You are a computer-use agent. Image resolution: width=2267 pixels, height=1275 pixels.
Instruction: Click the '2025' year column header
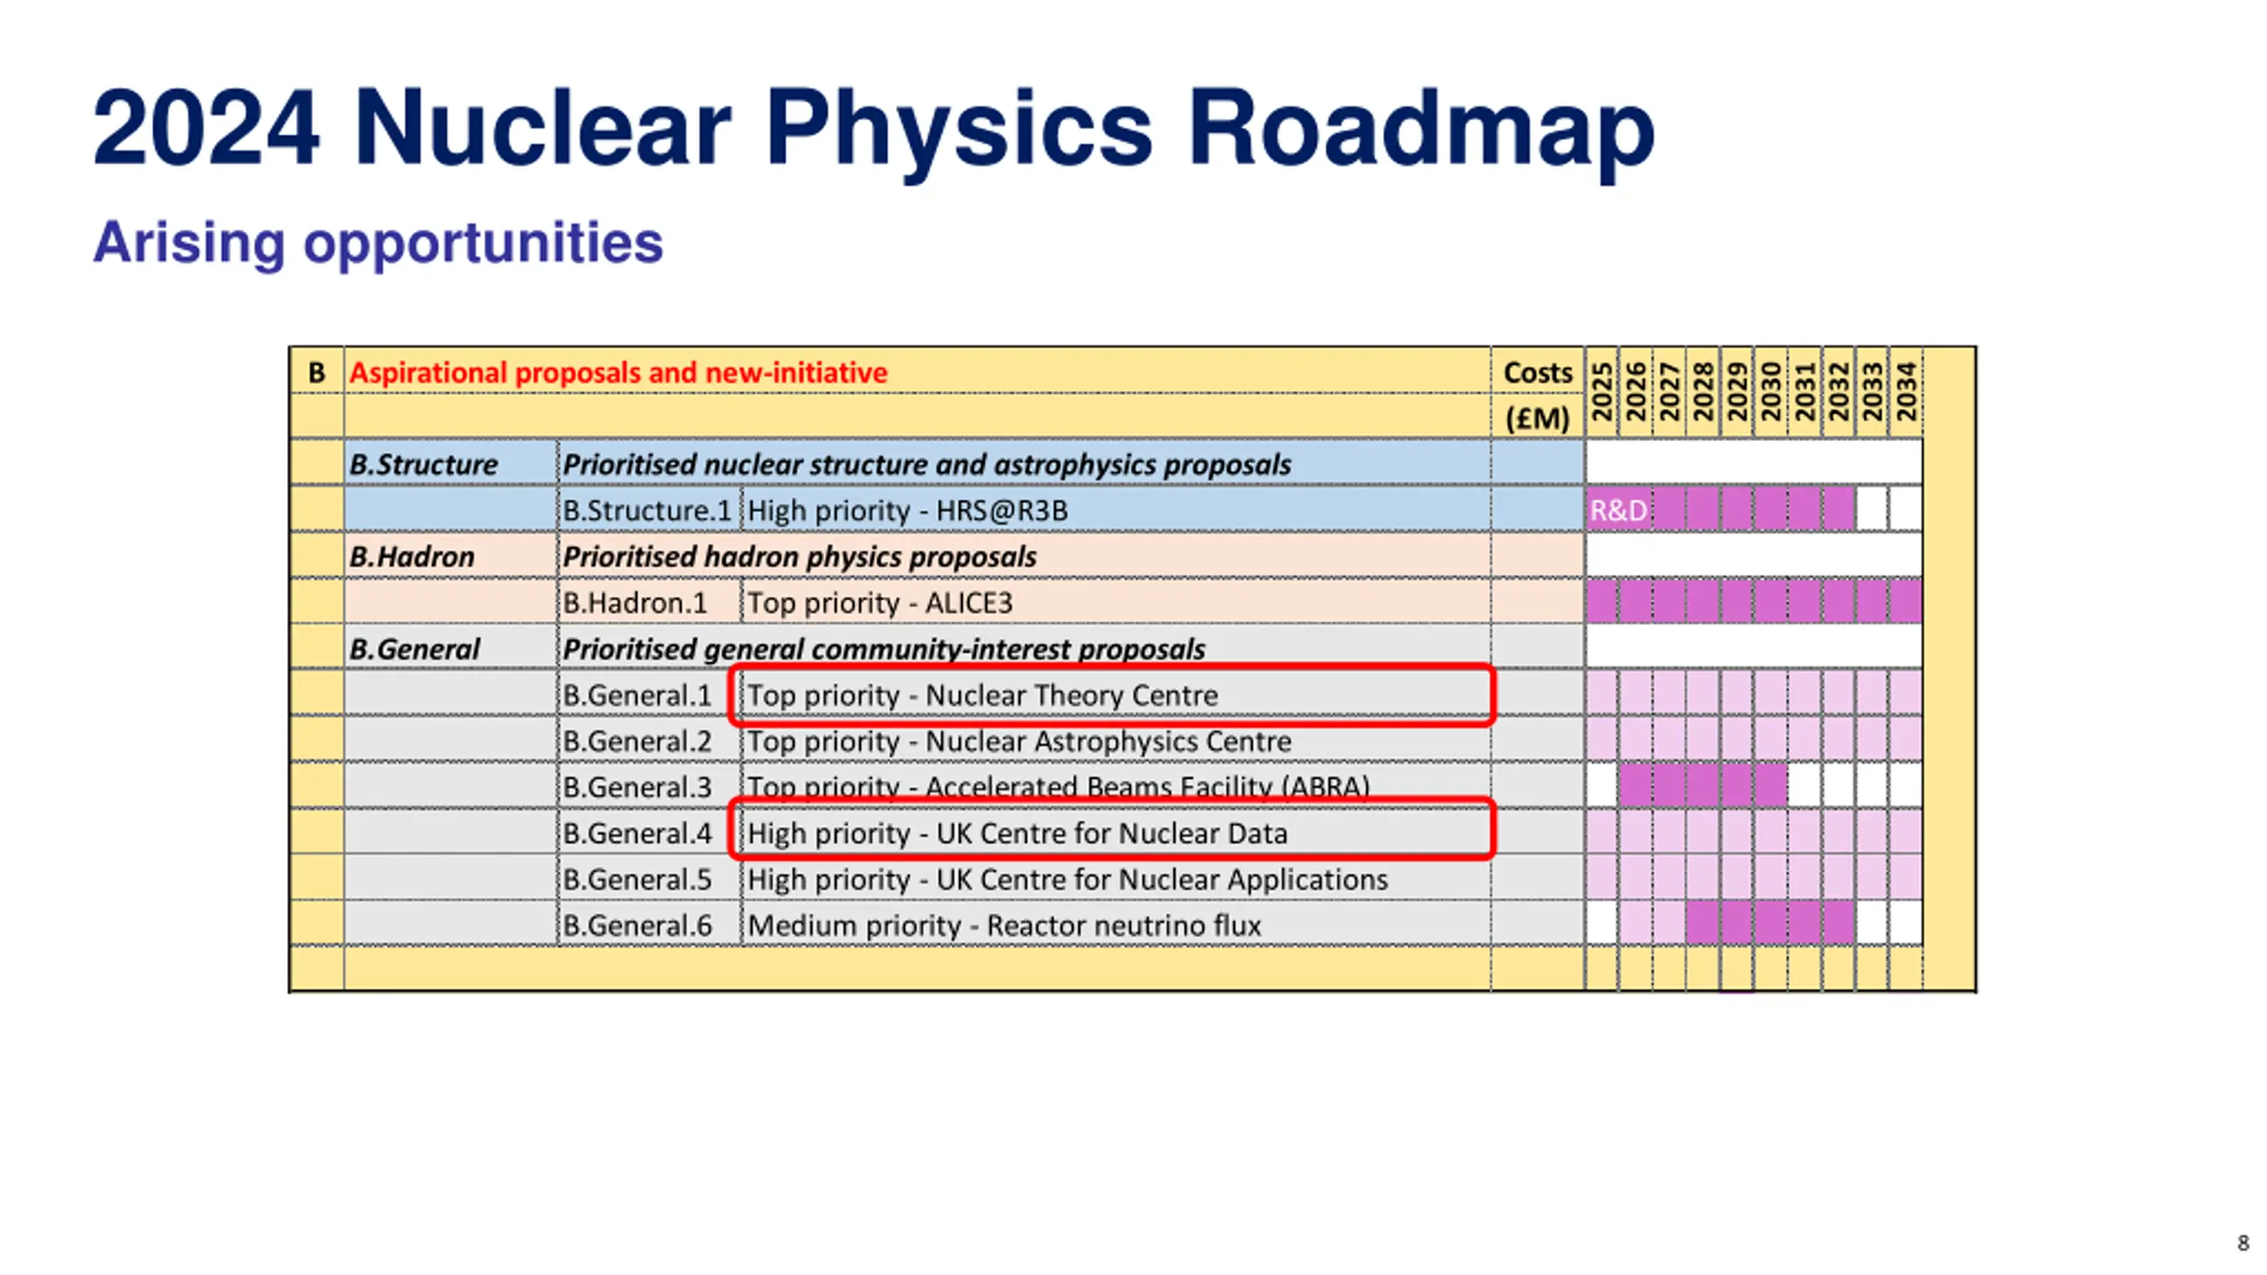tap(1602, 391)
